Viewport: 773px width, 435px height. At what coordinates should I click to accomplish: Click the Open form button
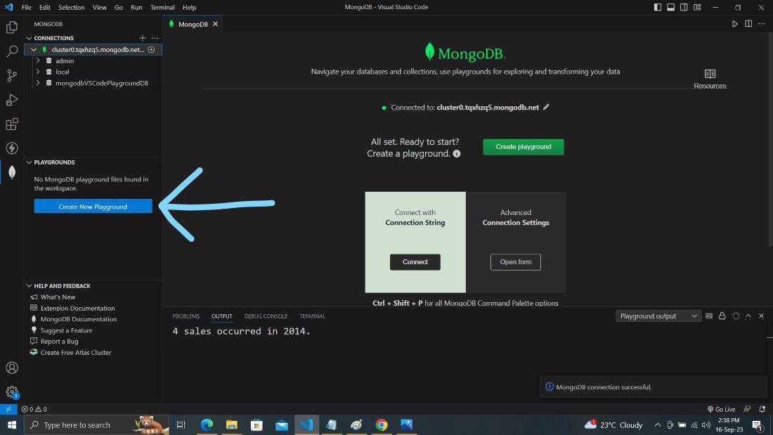click(x=516, y=262)
